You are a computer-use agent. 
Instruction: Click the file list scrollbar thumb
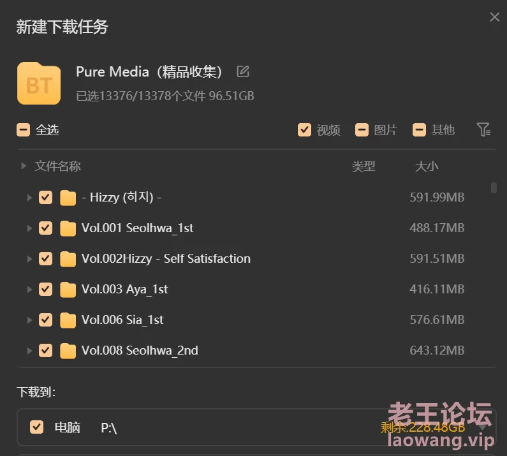coord(494,188)
